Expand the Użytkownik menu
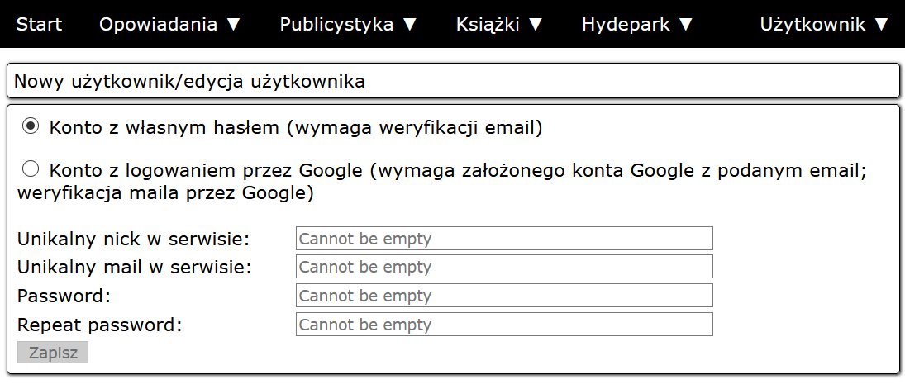 coord(825,24)
